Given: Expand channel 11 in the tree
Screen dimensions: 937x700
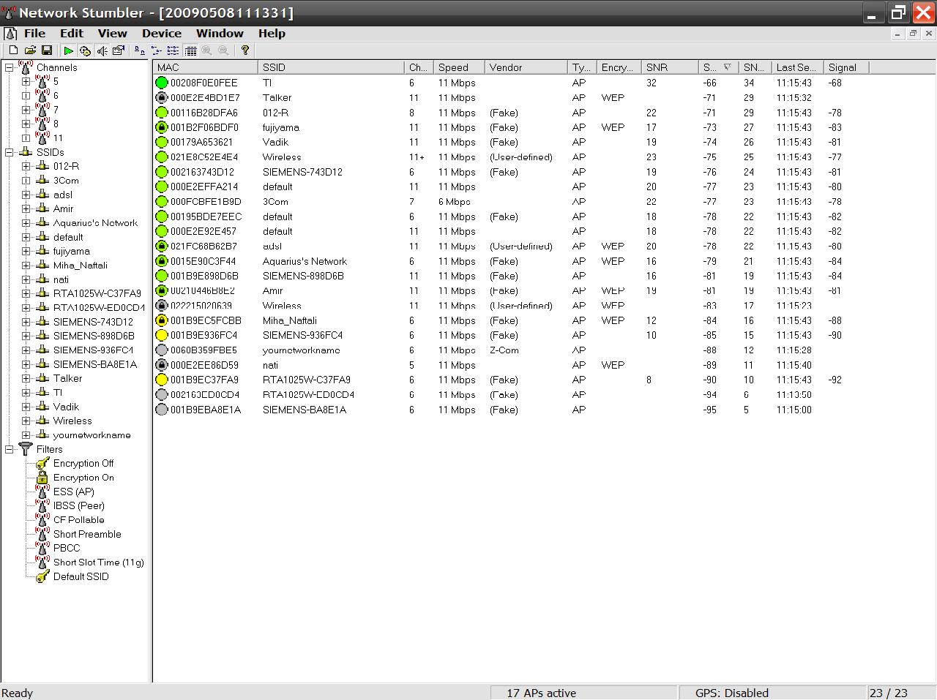Looking at the screenshot, I should pos(26,138).
